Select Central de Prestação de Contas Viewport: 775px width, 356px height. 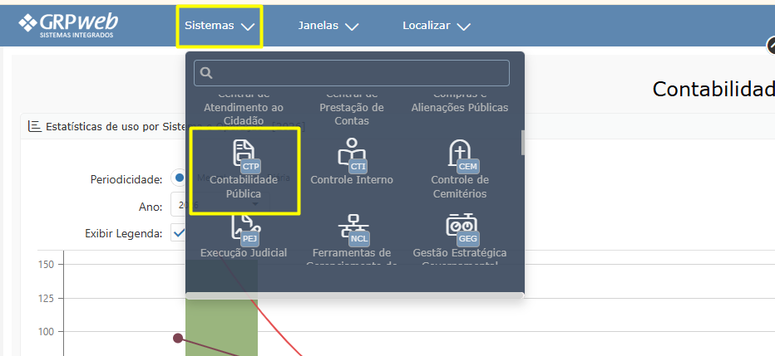351,109
